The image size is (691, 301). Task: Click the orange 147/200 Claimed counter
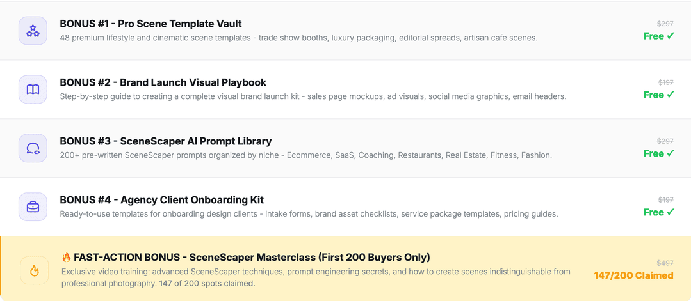(633, 275)
